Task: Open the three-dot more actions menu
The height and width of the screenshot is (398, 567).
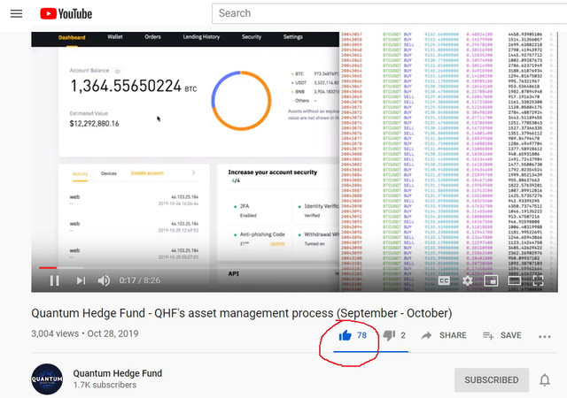Action: (545, 336)
